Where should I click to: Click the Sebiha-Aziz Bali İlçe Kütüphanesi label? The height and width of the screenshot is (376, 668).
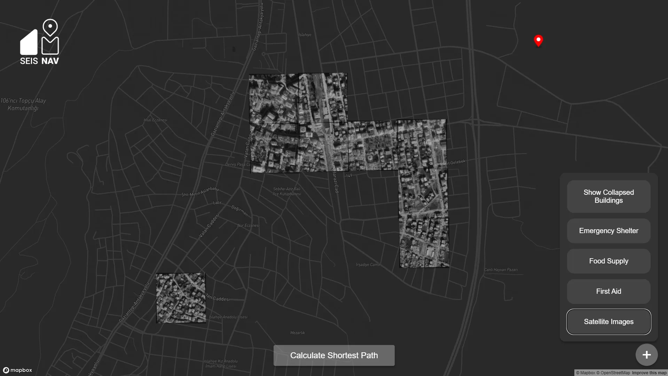(x=286, y=191)
